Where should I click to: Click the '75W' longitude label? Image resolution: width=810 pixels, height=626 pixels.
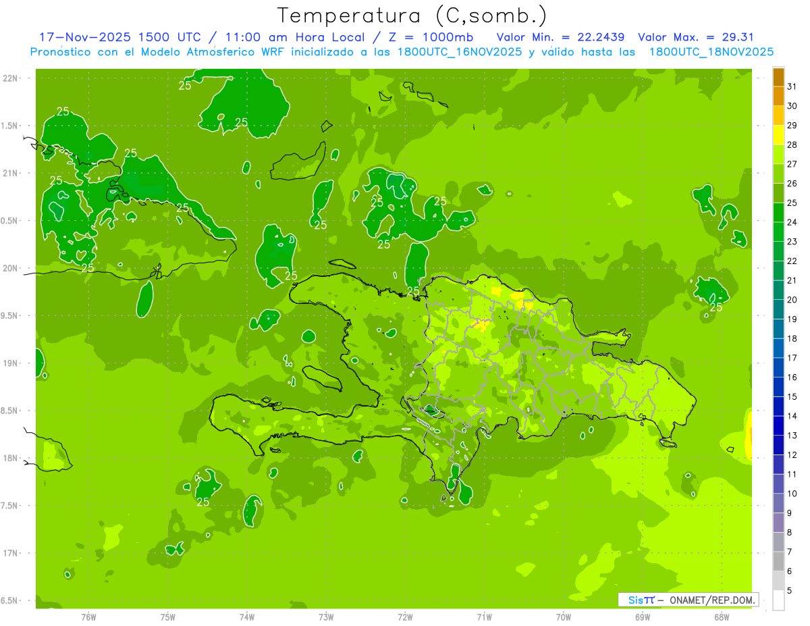pos(168,617)
